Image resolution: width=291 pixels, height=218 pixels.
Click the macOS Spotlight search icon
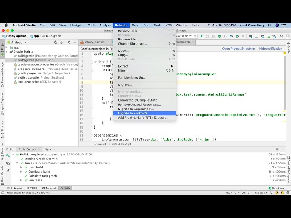click(x=270, y=25)
